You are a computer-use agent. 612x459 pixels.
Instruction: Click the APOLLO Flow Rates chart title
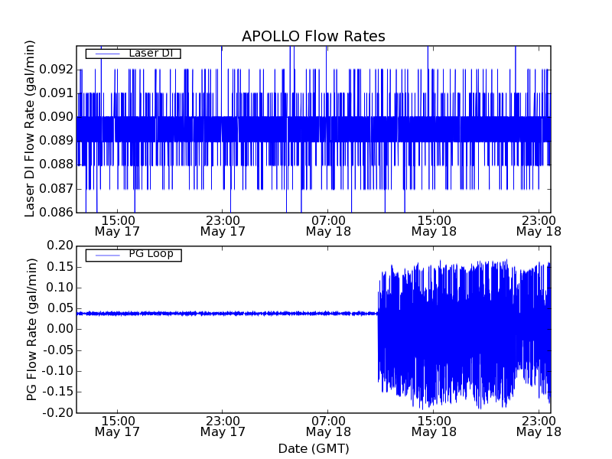tap(313, 37)
